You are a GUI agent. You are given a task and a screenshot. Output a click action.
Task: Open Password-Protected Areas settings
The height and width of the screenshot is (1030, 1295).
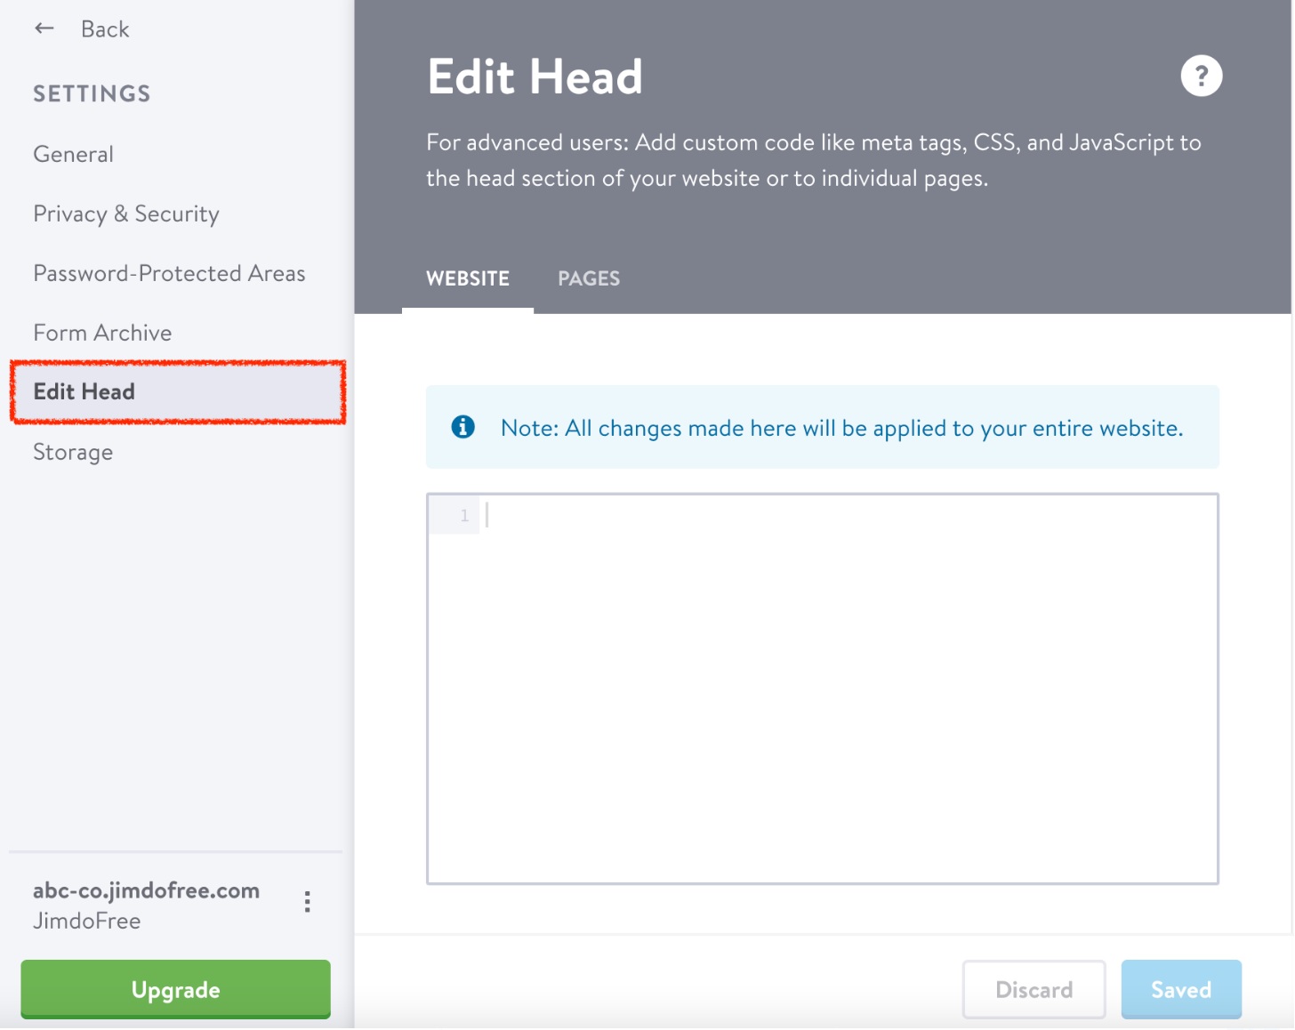169,274
